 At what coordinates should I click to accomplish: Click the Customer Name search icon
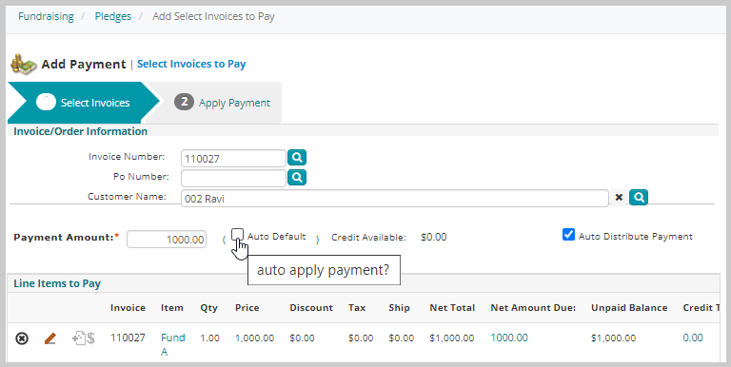click(639, 198)
